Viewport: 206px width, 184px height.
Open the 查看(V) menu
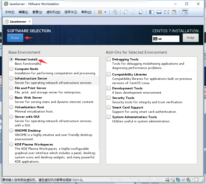coord(37,12)
